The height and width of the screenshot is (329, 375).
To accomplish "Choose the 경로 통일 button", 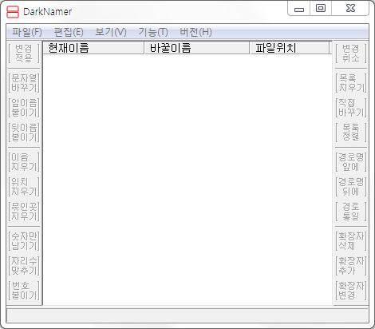I will click(351, 212).
